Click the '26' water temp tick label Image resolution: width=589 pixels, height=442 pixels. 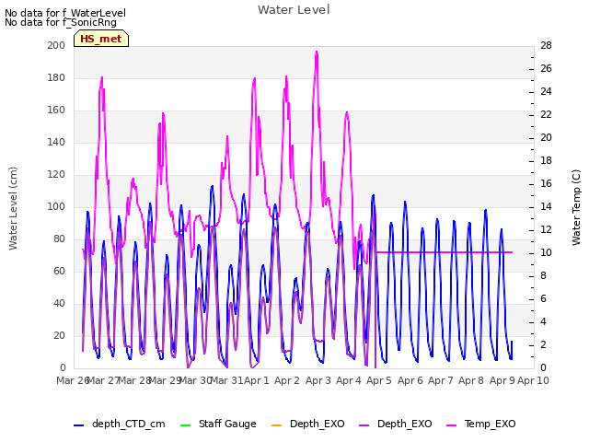click(x=546, y=68)
